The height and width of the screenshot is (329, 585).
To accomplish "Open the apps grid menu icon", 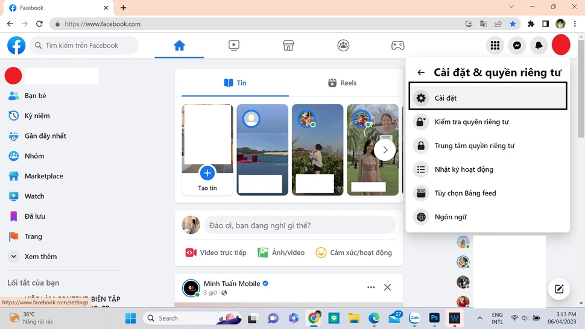I will (495, 45).
